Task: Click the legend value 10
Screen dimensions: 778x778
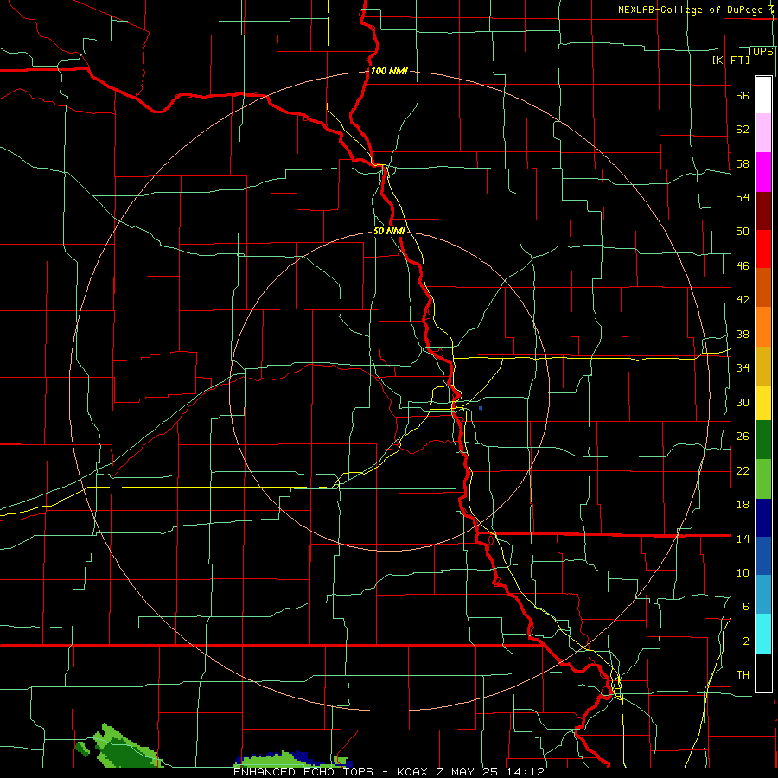Action: point(743,572)
